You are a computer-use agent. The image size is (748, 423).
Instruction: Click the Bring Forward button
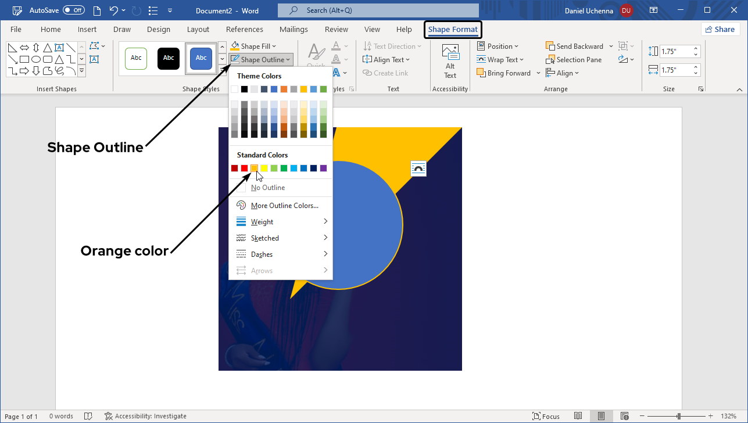click(504, 73)
